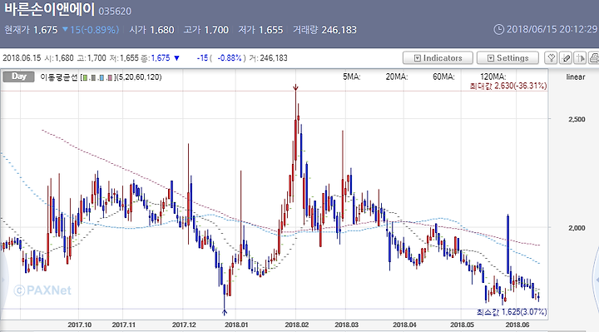Click the 2018.04 date axis label

pyautogui.click(x=405, y=325)
